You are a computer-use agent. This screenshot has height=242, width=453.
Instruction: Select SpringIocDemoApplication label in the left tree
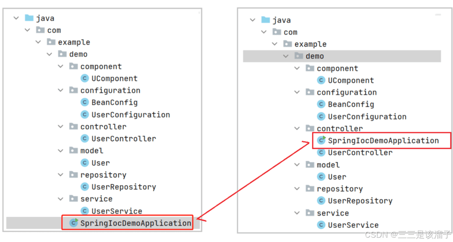click(x=136, y=223)
